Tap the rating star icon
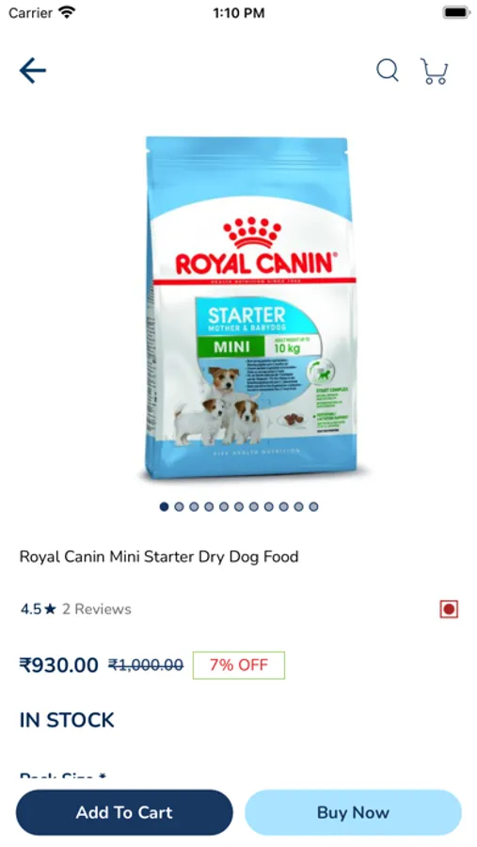This screenshot has width=477, height=847. 50,609
